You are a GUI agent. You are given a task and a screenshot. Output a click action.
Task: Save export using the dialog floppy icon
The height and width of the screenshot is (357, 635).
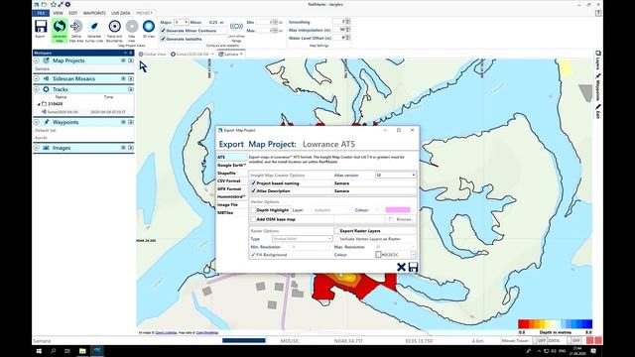click(413, 267)
